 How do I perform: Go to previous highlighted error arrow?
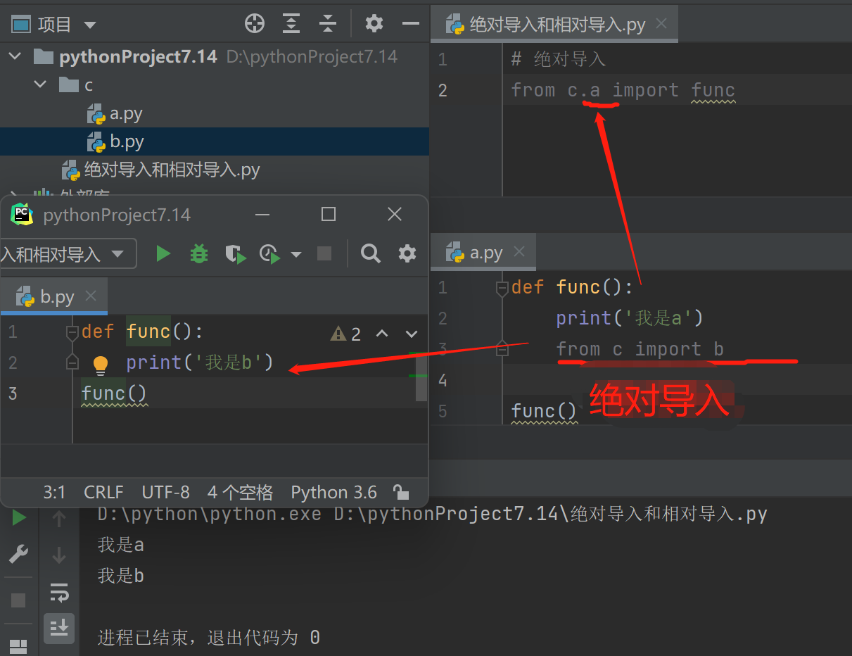382,334
